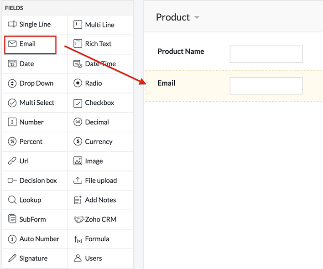323x269 pixels.
Task: Pick the Email envelope icon
Action: click(12, 44)
